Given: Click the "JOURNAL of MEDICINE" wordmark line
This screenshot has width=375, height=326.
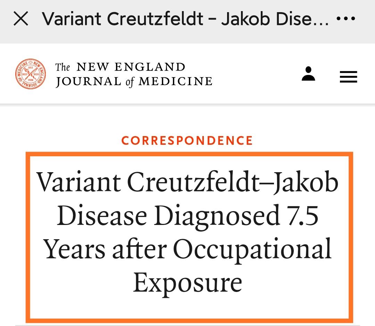Looking at the screenshot, I should click(x=134, y=82).
